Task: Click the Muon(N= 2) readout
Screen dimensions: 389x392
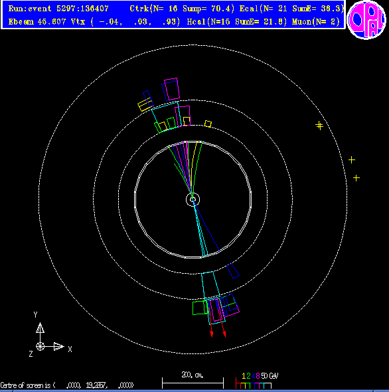Action: [316, 22]
